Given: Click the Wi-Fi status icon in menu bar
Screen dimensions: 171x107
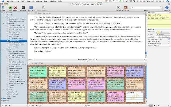Looking at the screenshot, I should tap(134, 1).
